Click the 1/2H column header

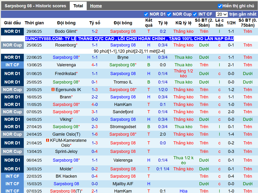coord(231,23)
